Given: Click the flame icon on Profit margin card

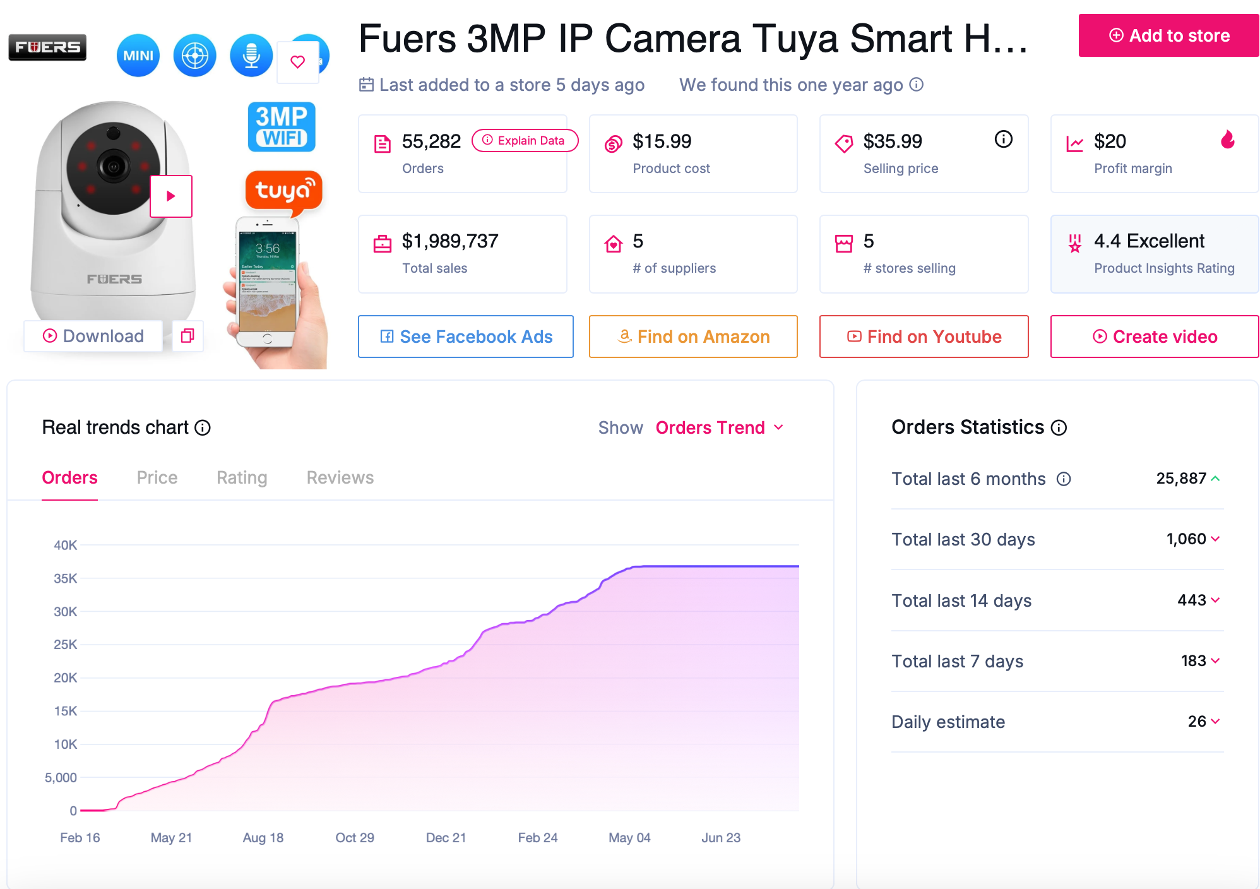Looking at the screenshot, I should 1227,139.
